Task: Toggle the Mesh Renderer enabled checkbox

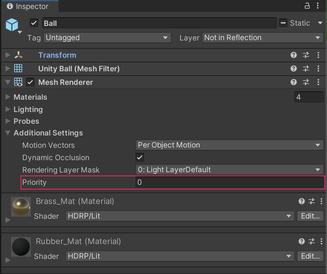Action: click(30, 82)
